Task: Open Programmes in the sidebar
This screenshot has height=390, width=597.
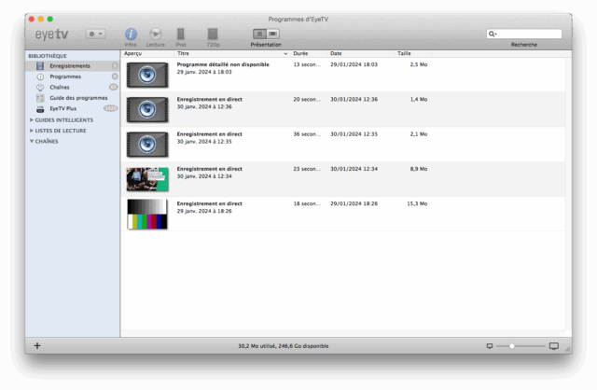Action: tap(65, 77)
